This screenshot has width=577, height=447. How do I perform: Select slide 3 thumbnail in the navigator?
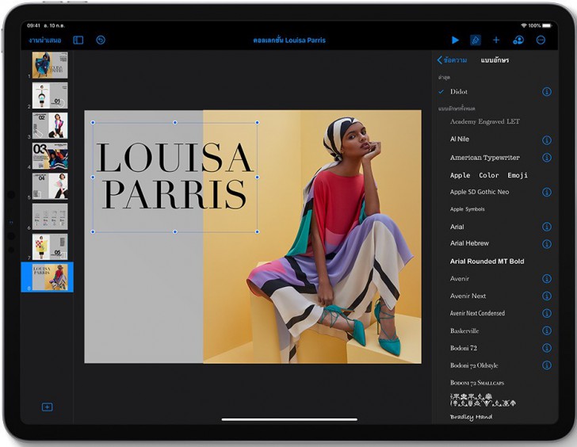50,125
